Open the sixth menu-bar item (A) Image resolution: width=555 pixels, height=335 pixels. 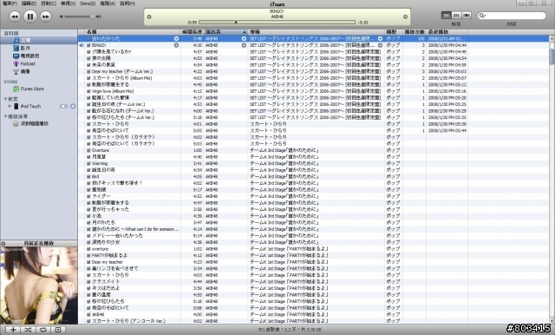[x=108, y=3]
